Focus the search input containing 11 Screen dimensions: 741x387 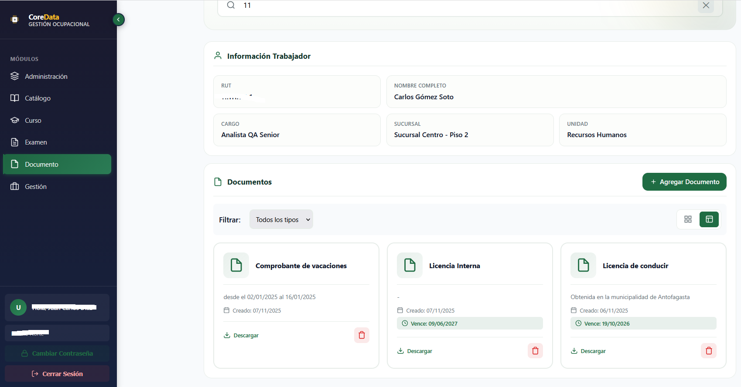click(436, 6)
